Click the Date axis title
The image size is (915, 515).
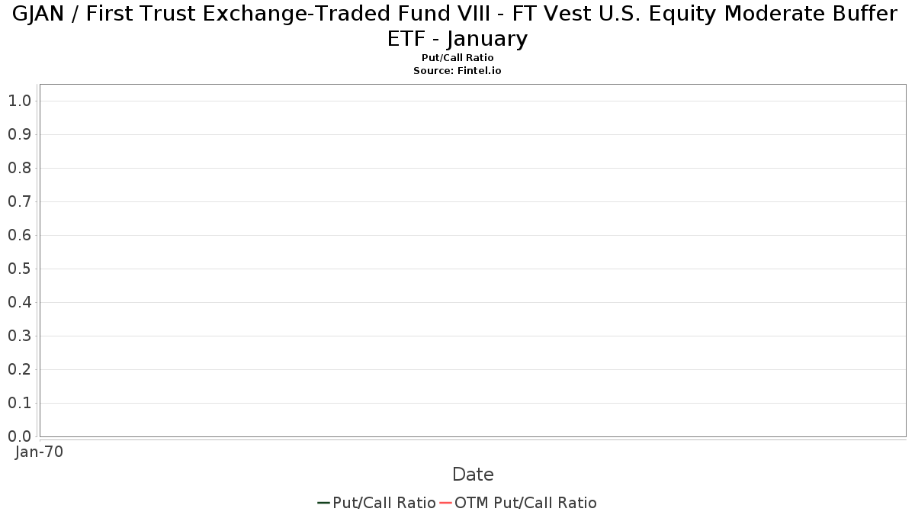click(x=473, y=475)
